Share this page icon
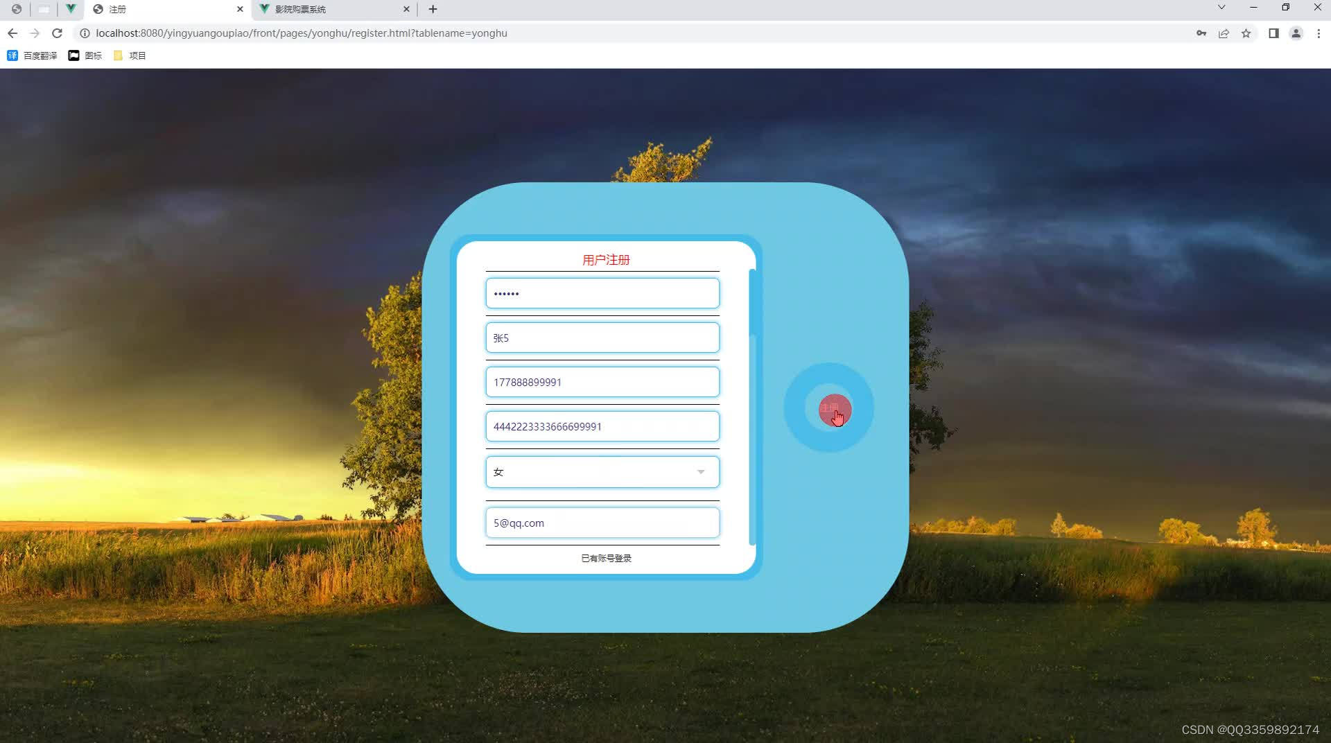The height and width of the screenshot is (743, 1331). [x=1224, y=33]
